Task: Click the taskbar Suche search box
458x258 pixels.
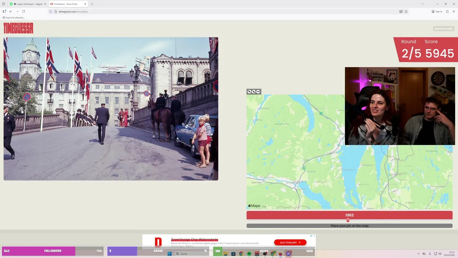Action: click(192, 254)
